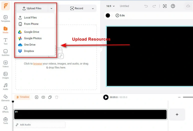Choose From Phone upload option
The image size is (193, 131).
coord(35,24)
